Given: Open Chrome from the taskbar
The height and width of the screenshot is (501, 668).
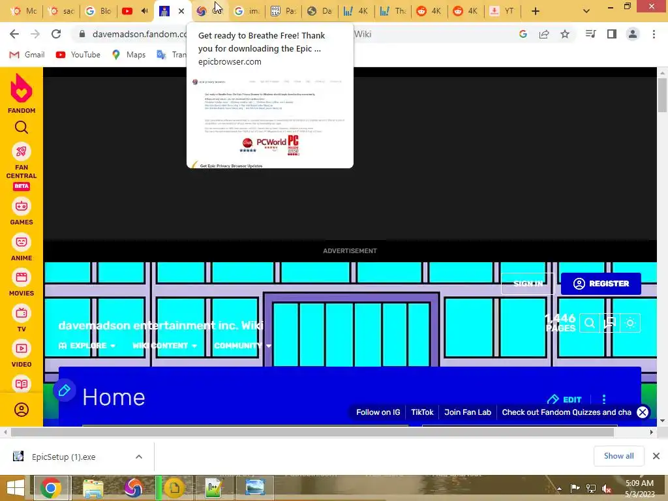Looking at the screenshot, I should [x=51, y=488].
